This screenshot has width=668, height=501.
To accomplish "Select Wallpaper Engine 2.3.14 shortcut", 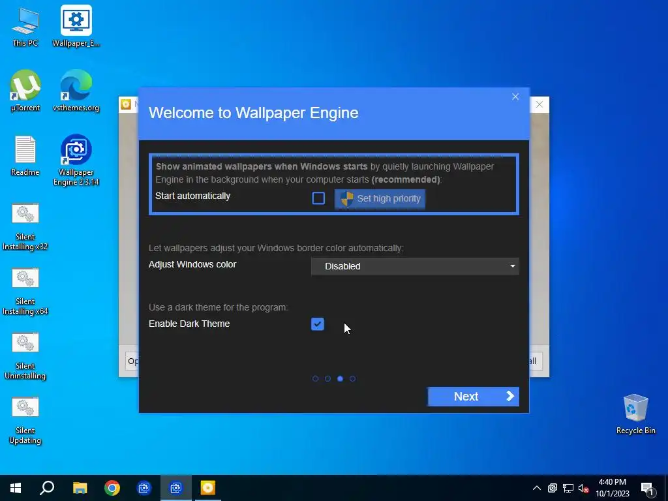I will pyautogui.click(x=76, y=160).
